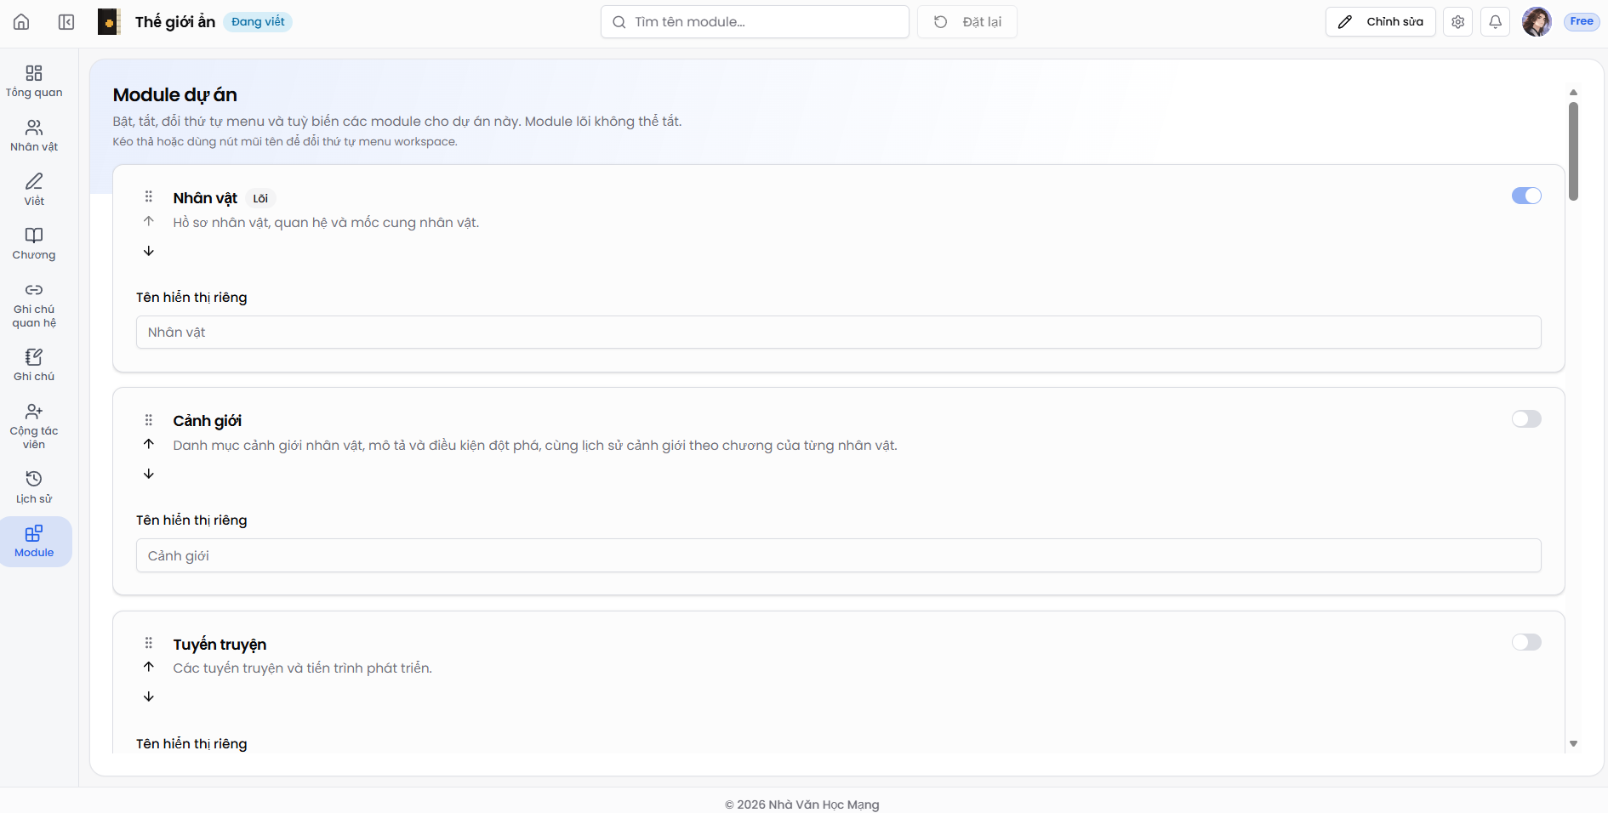Screen dimensions: 1608x813
Task: Grab the Tuyến truyện drag handle
Action: (x=149, y=643)
